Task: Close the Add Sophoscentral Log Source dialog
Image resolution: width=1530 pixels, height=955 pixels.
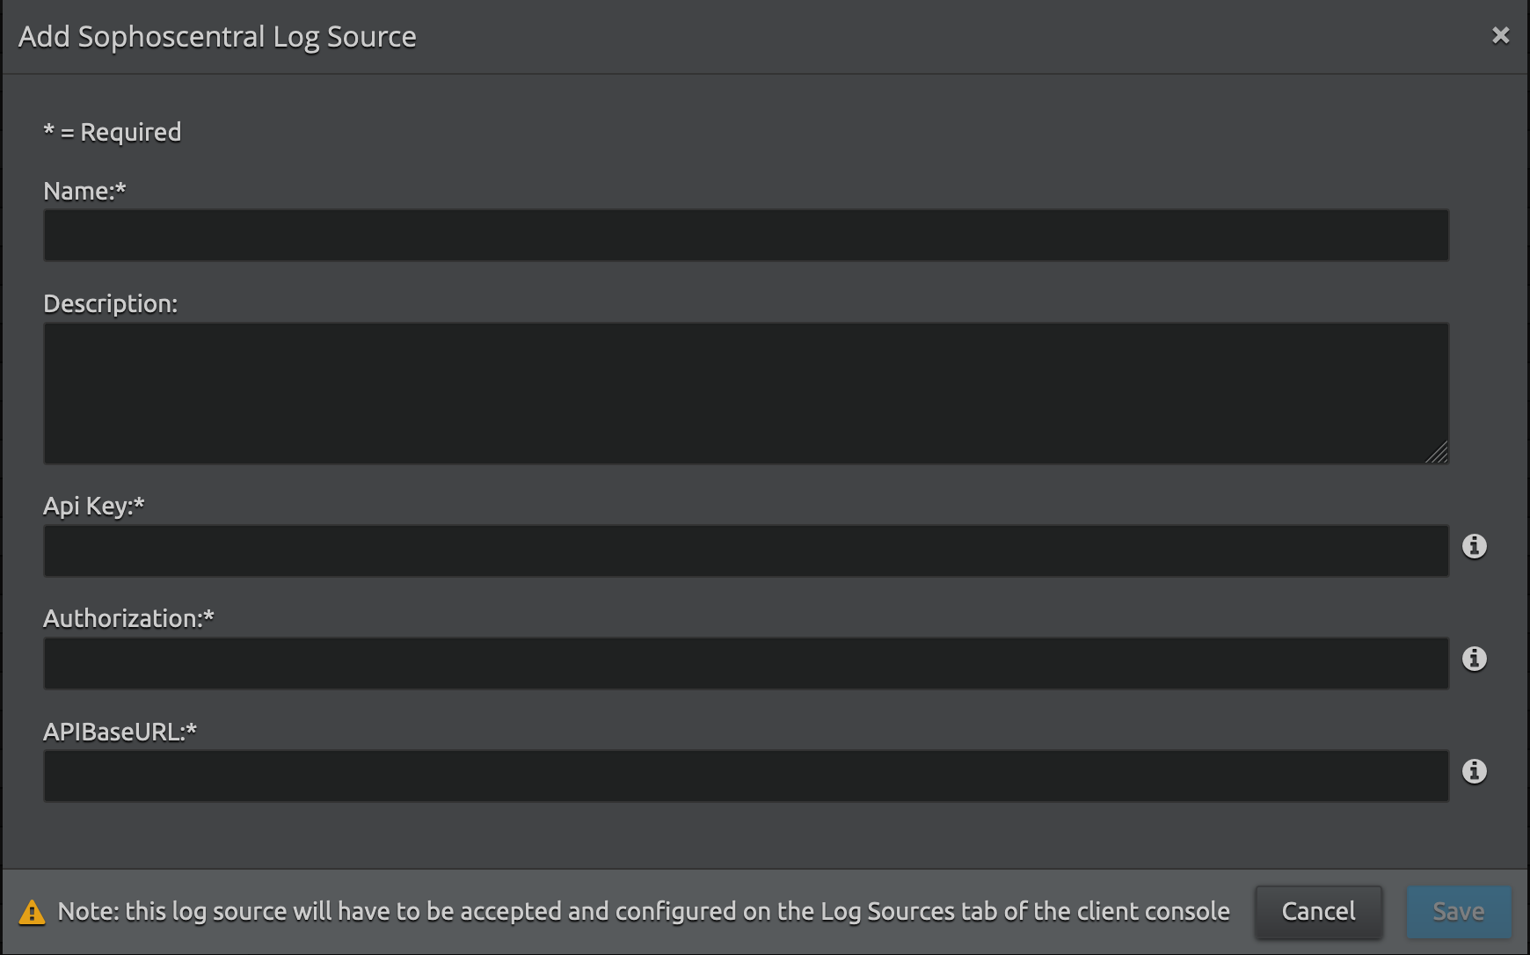Action: (x=1500, y=35)
